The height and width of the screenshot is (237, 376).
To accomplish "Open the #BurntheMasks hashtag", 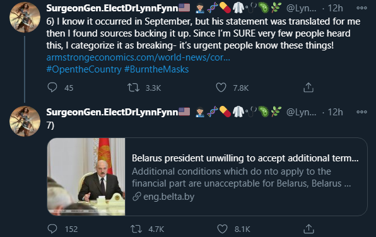I will (156, 69).
